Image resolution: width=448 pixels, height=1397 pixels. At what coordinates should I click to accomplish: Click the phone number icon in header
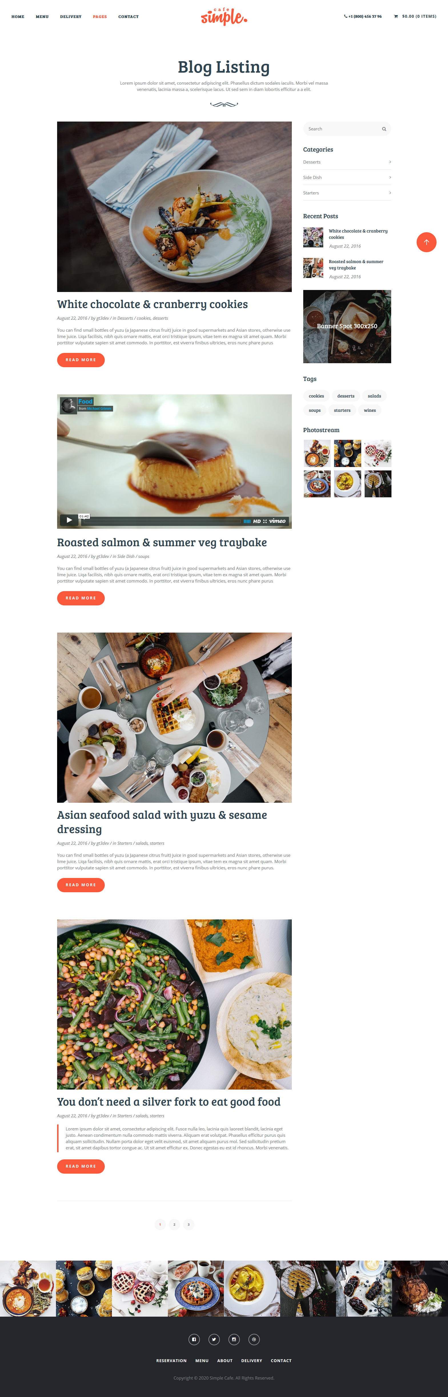coord(345,16)
